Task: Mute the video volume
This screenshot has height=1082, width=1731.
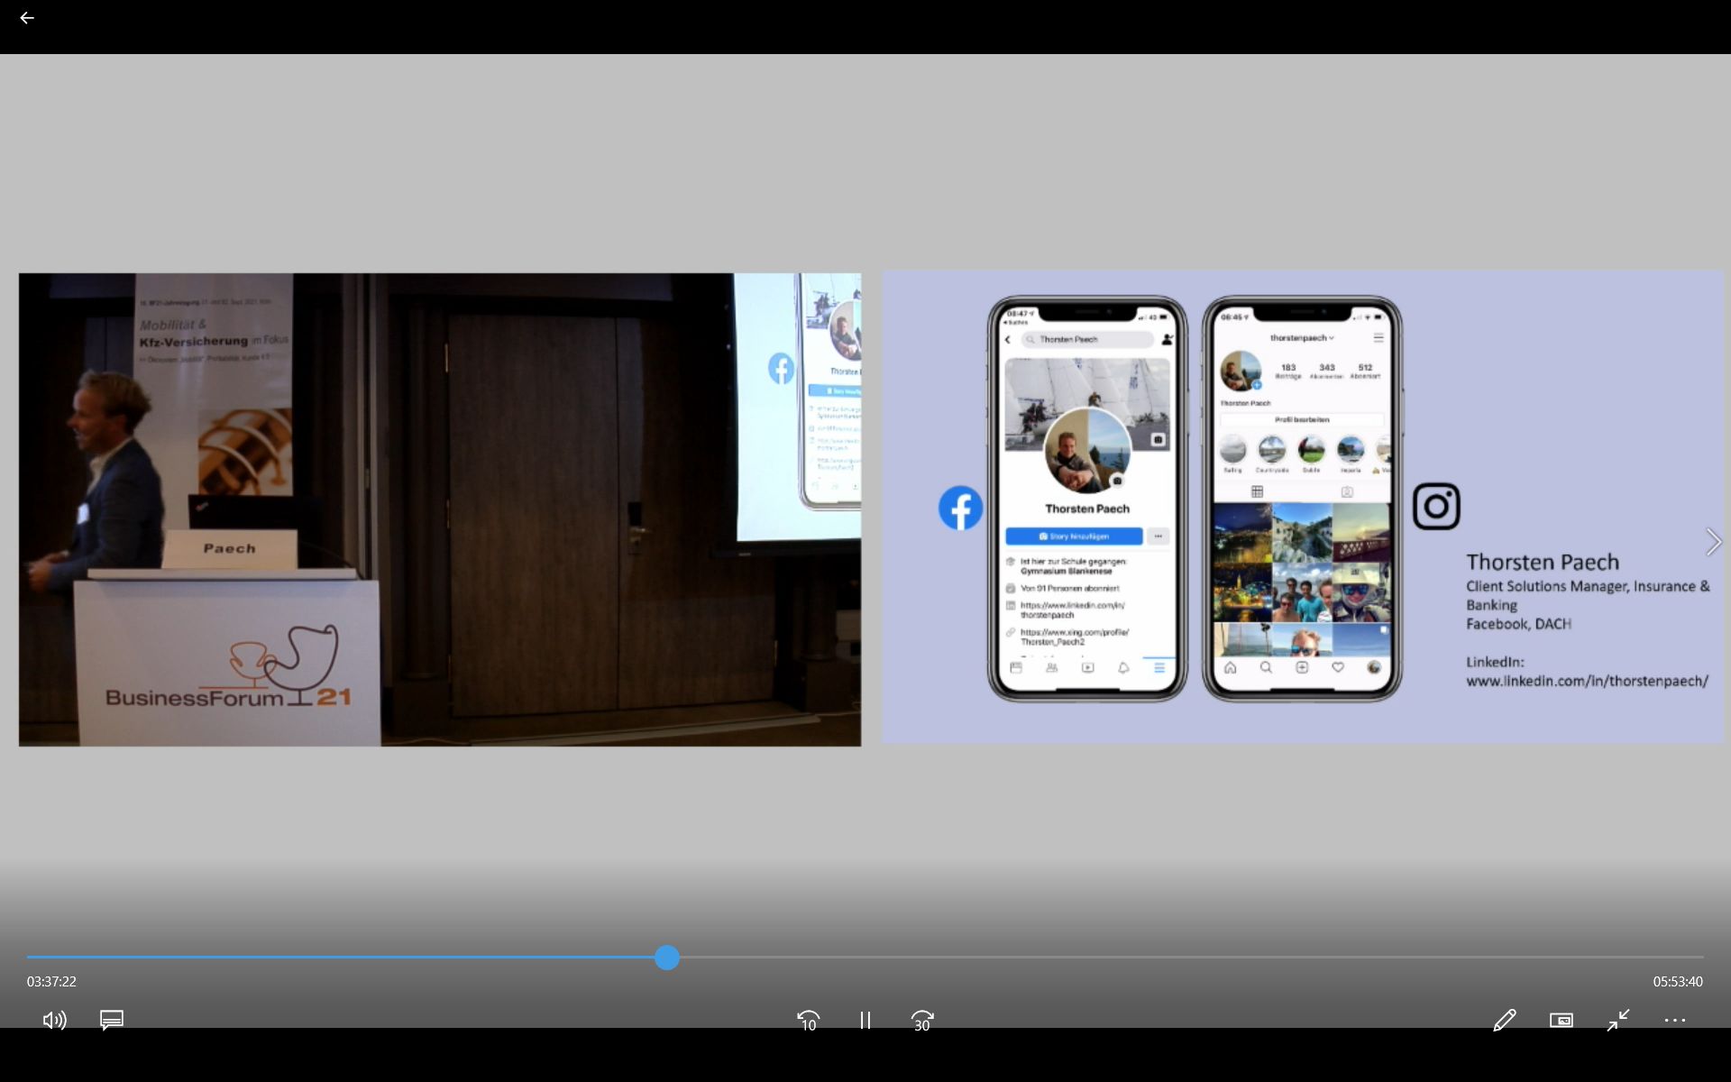Action: tap(54, 1020)
